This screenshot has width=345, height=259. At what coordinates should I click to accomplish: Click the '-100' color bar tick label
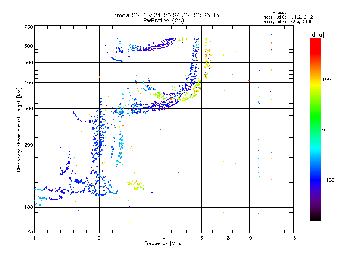(328, 180)
